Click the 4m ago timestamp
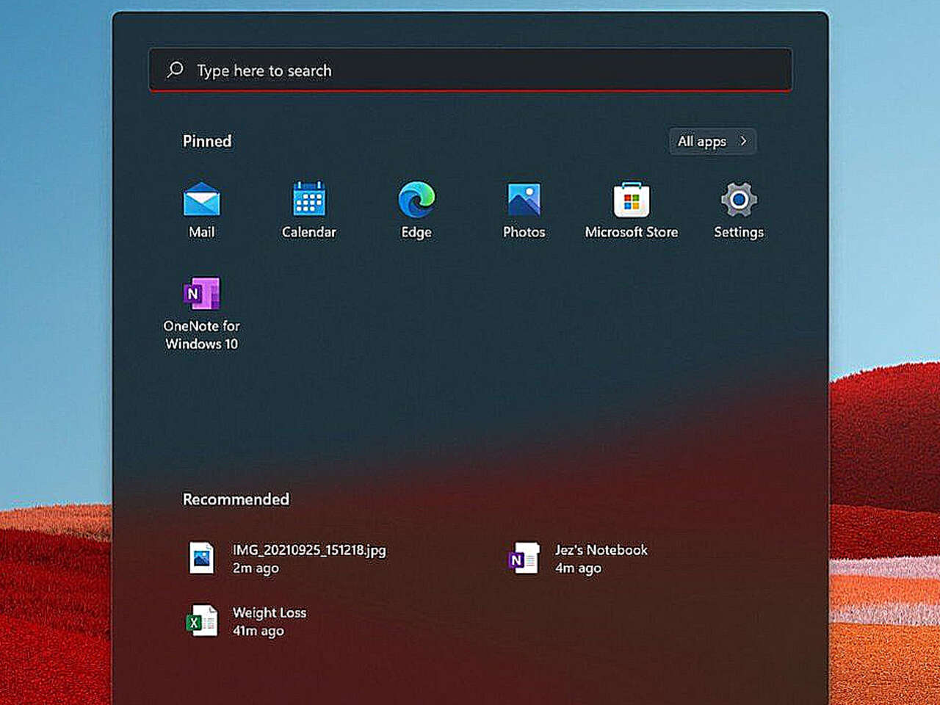 (578, 568)
